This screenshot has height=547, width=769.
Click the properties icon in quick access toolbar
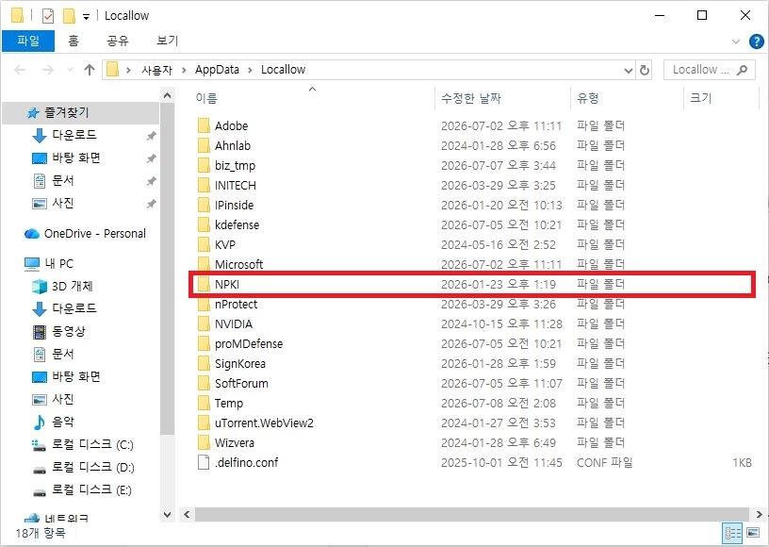[x=47, y=16]
